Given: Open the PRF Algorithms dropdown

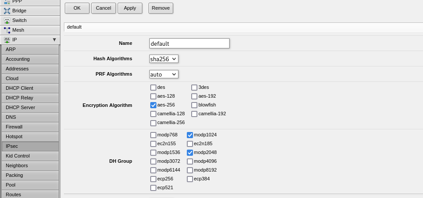Looking at the screenshot, I should tap(163, 74).
